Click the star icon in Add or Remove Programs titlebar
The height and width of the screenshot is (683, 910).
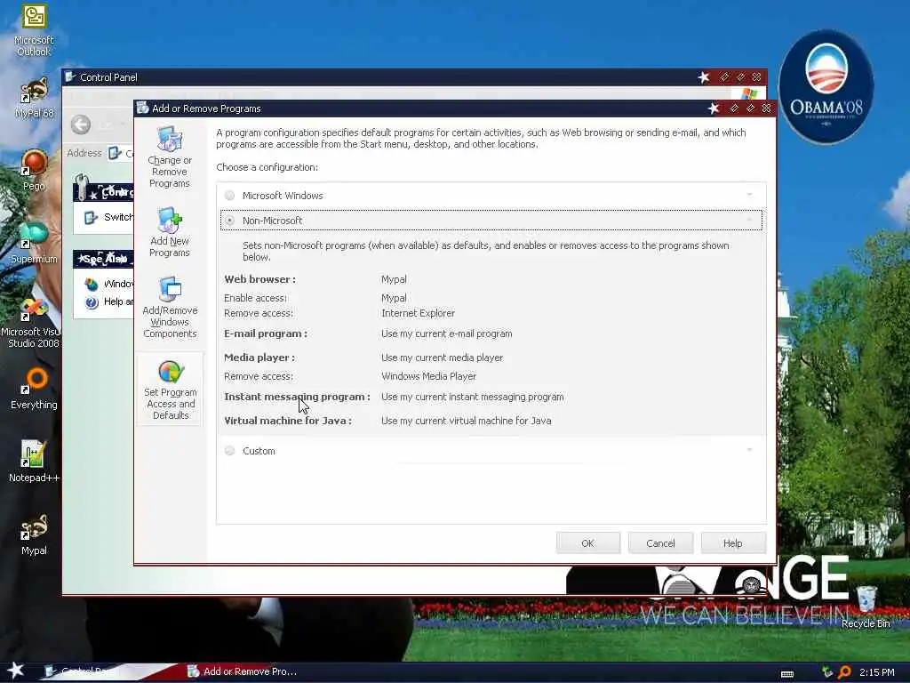(714, 108)
